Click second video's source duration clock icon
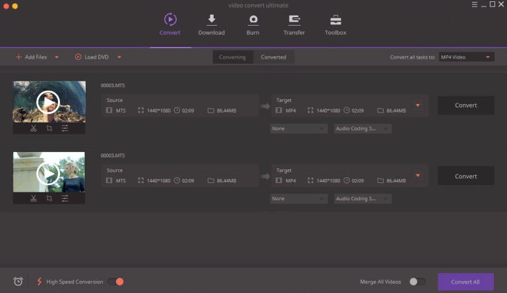507x293 pixels. point(177,180)
